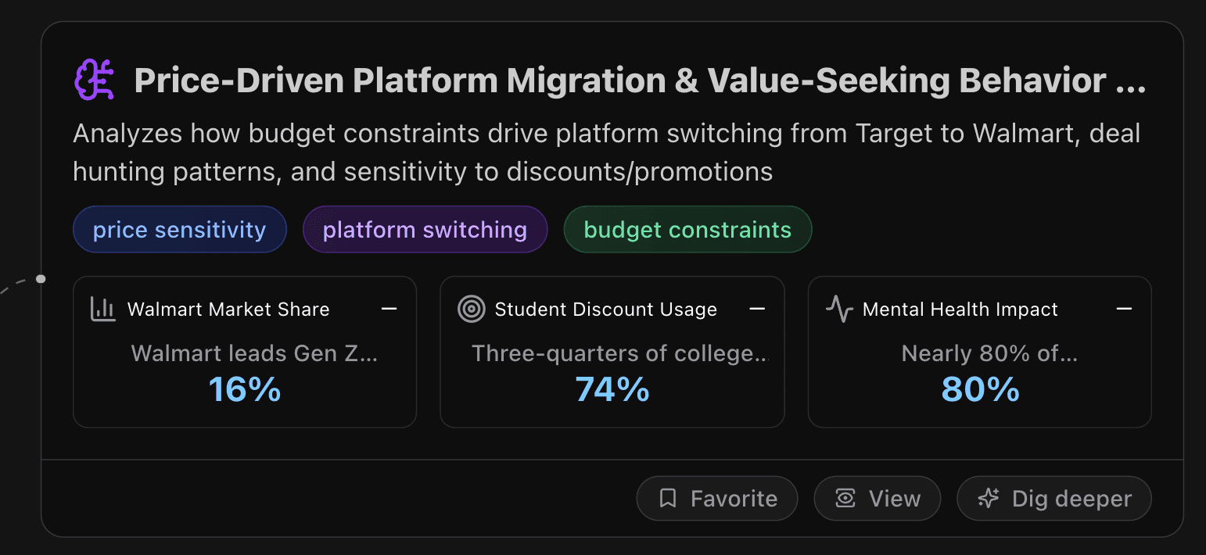Click the truncated 'Nearly 80% of...' text
Viewport: 1206px width, 555px height.
tap(989, 353)
